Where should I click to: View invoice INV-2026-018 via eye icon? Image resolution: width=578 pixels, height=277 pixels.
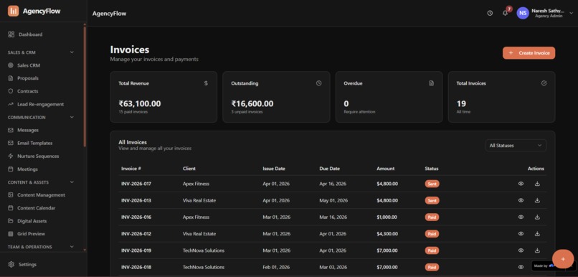pyautogui.click(x=521, y=267)
